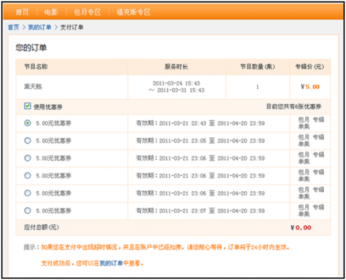Go to the 电影 navigation tab
346x280 pixels.
[x=51, y=12]
